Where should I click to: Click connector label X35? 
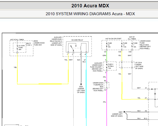pyautogui.click(x=130, y=52)
